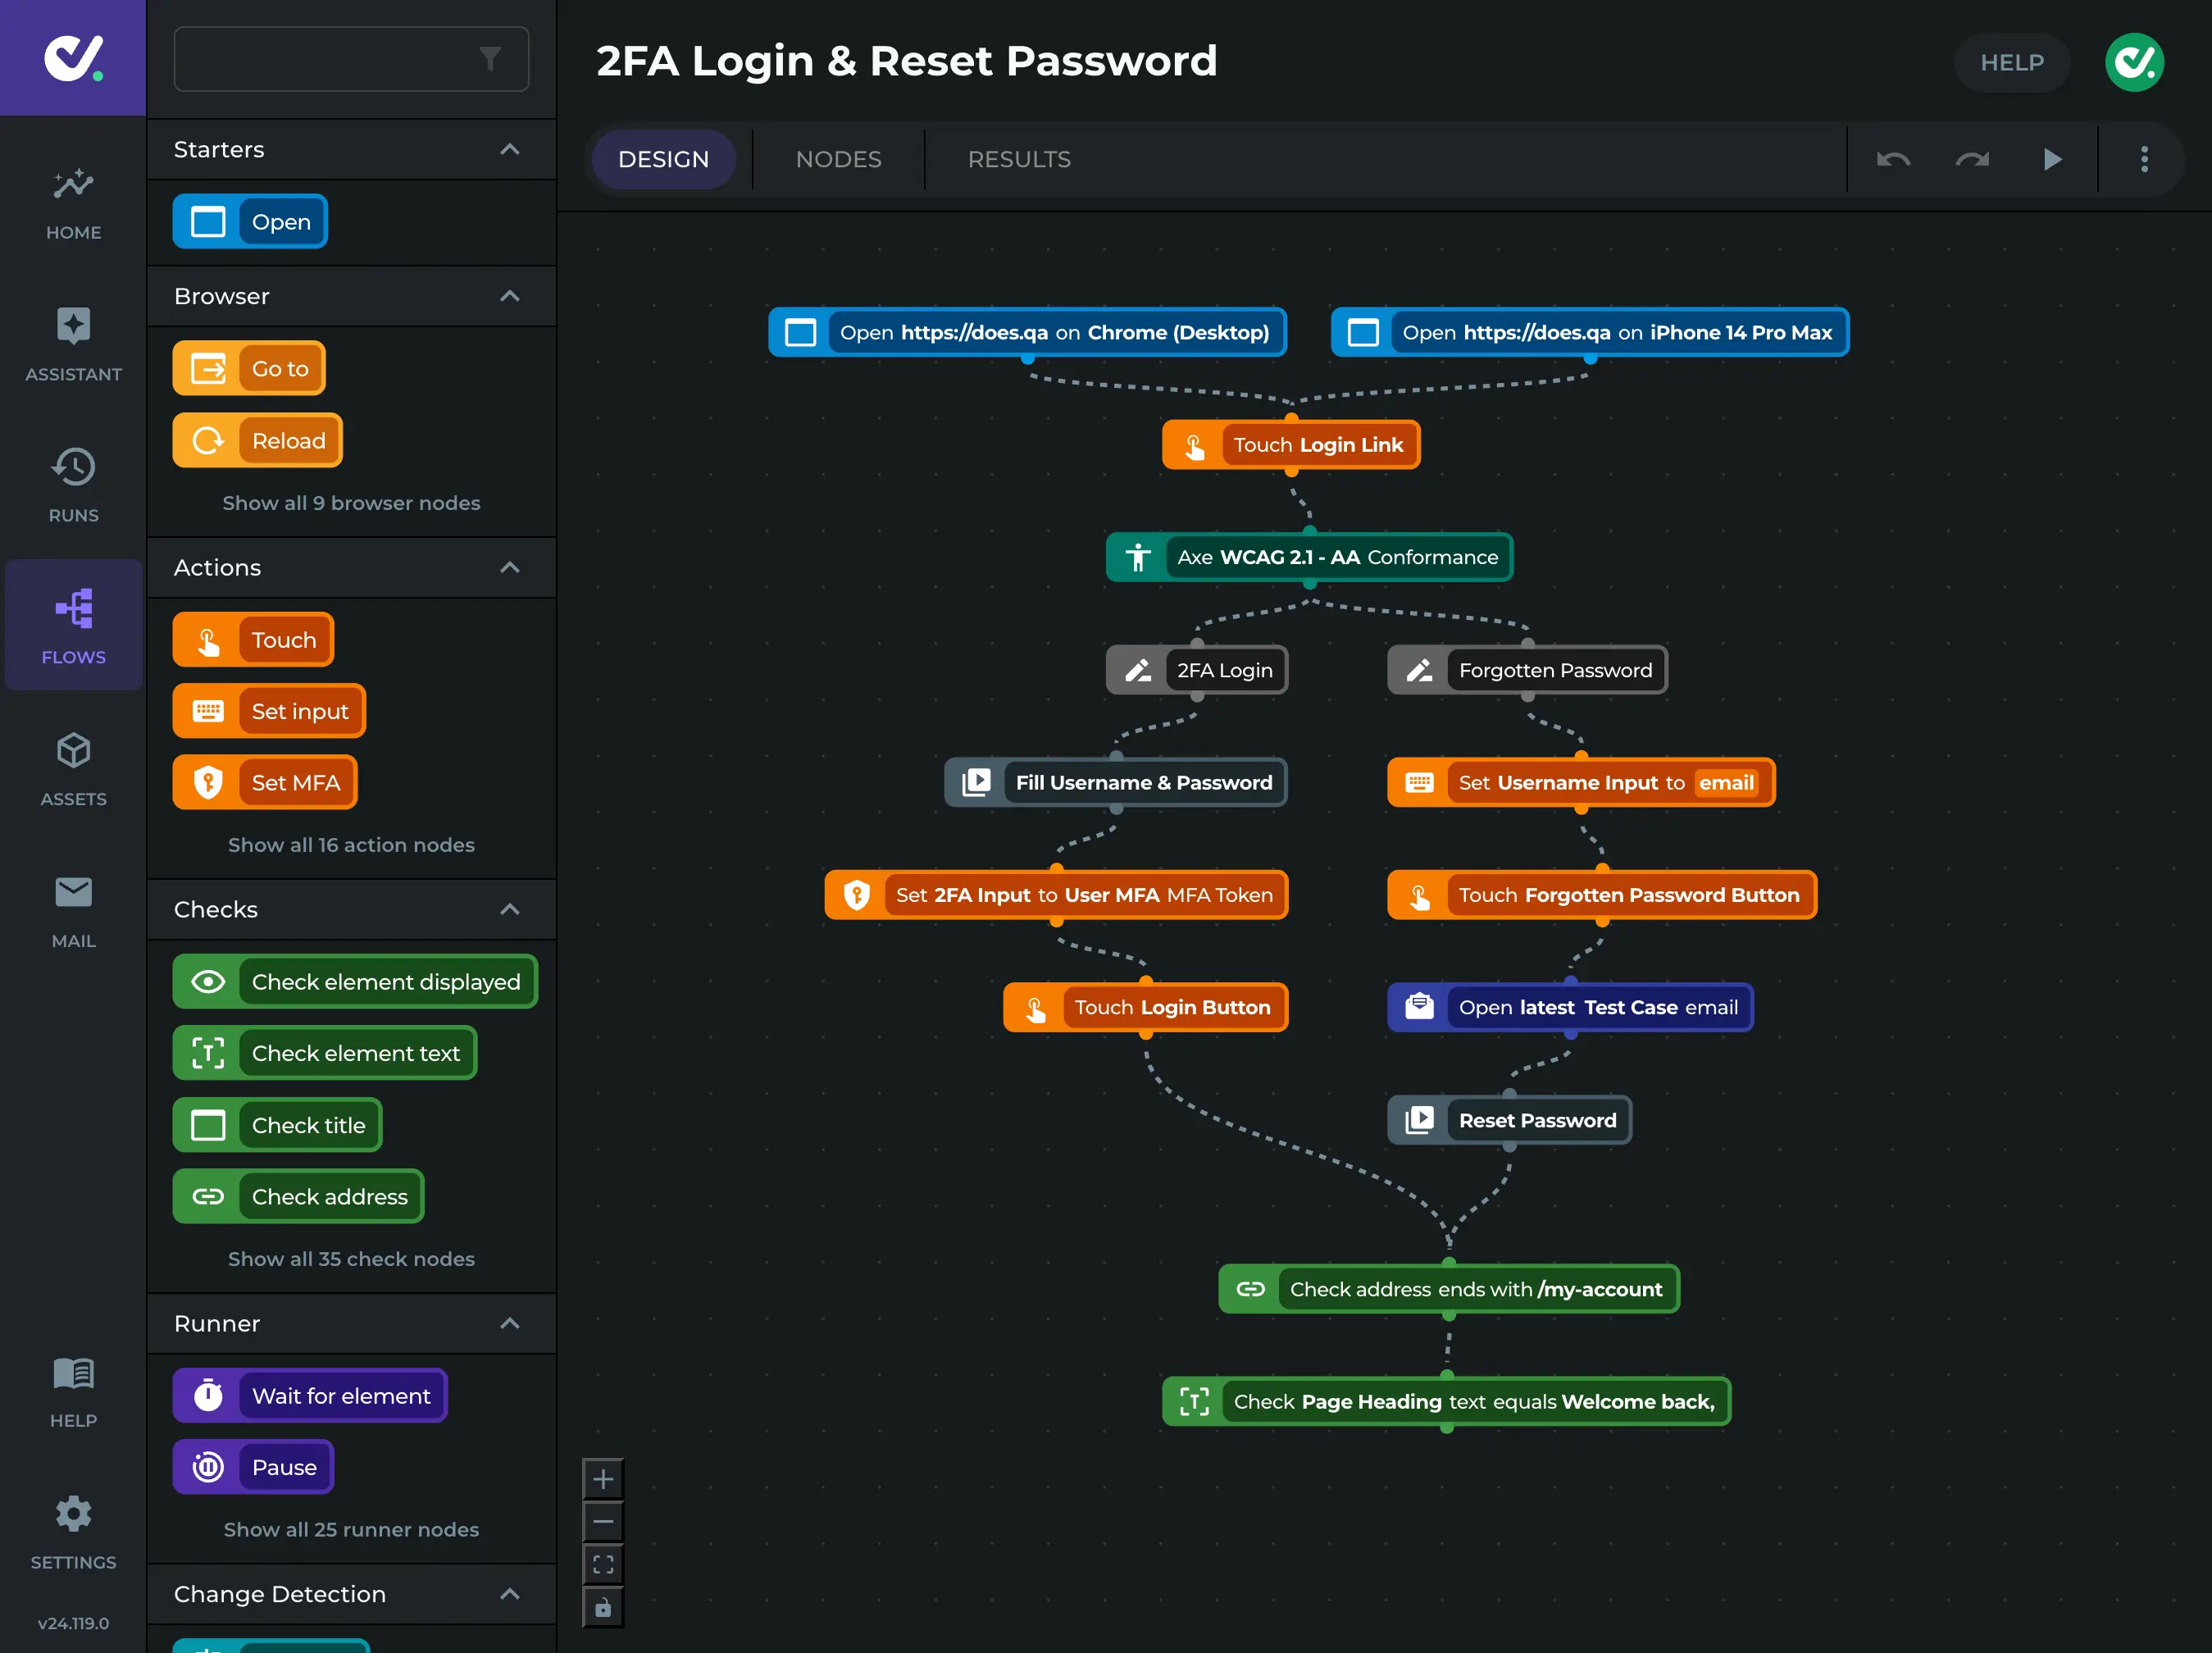
Task: Click the zoom out minus control
Action: tap(603, 1521)
